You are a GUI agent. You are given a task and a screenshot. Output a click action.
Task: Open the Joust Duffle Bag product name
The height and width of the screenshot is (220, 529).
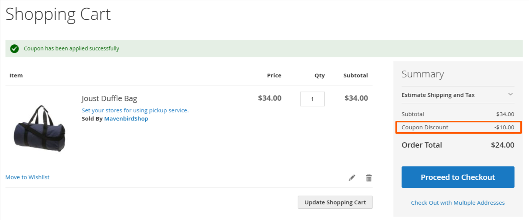point(109,99)
